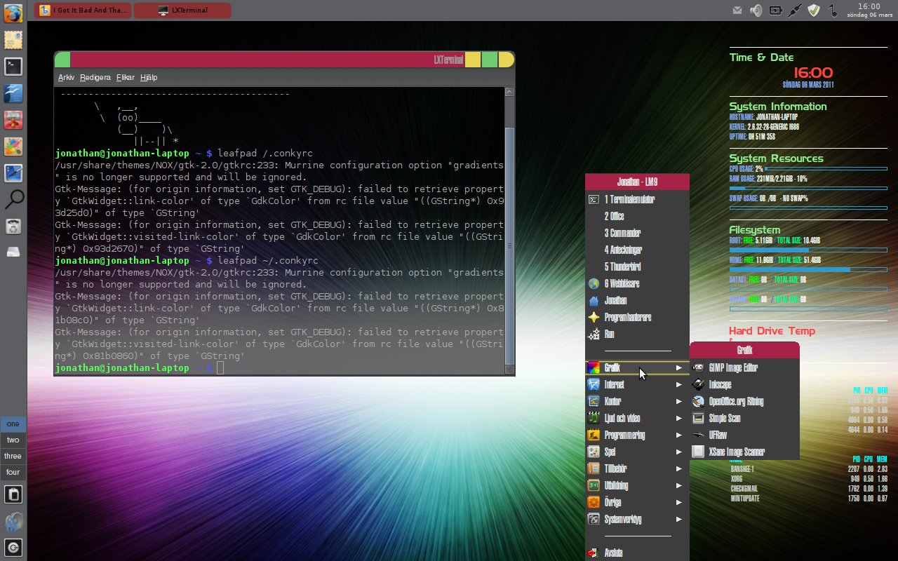
Task: Click the battery status tray icon
Action: pos(775,10)
